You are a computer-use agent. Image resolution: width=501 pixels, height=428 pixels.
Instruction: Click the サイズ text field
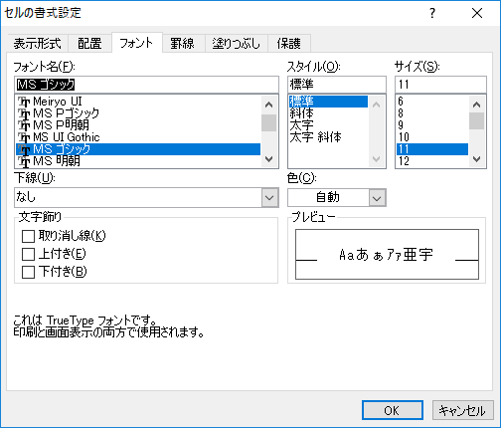[x=440, y=85]
